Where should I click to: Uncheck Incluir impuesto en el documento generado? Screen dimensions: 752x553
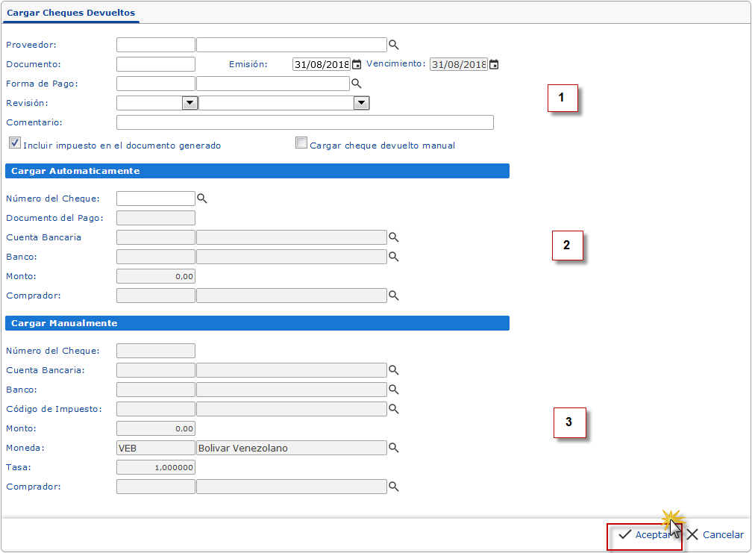[14, 143]
